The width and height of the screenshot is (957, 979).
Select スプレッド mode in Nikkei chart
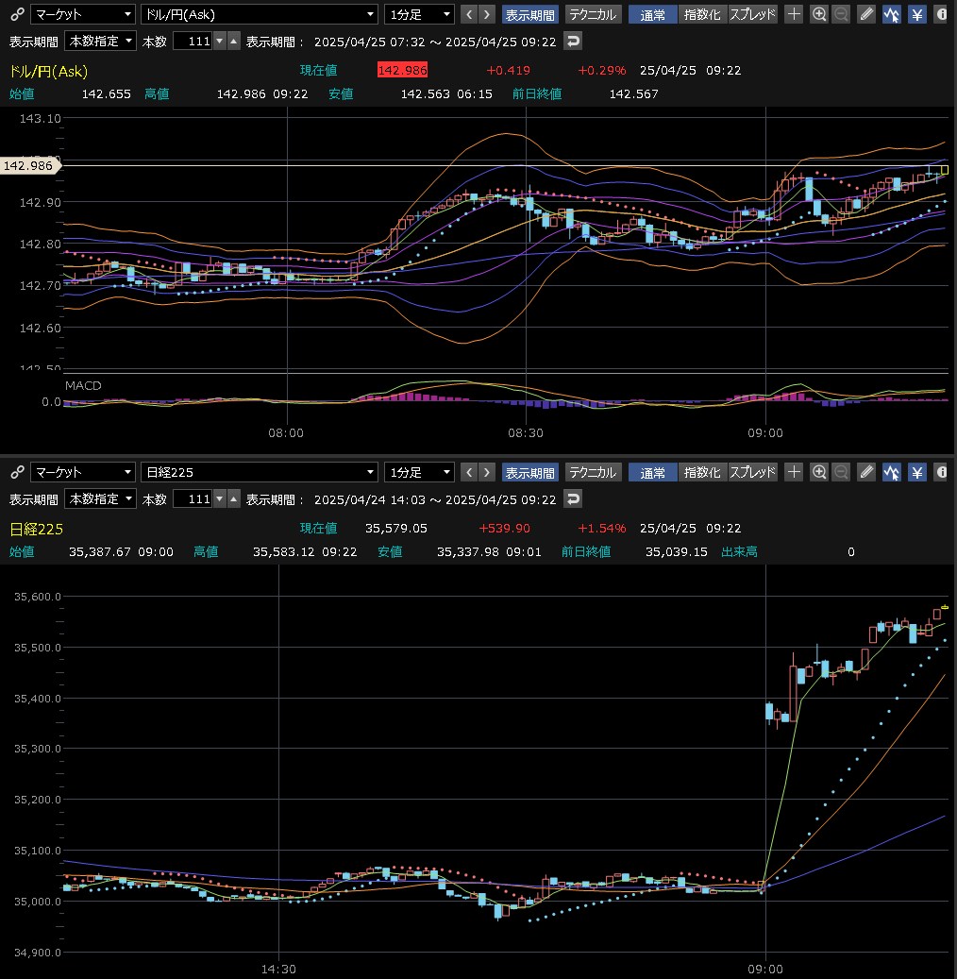[752, 472]
